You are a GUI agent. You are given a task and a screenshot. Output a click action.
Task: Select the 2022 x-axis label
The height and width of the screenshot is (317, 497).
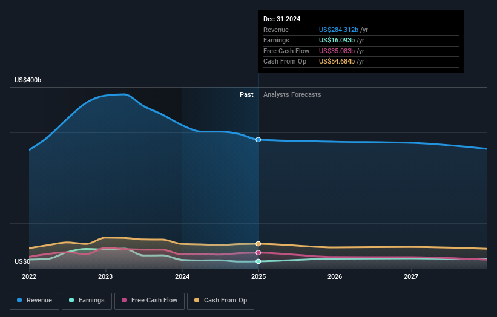tap(29, 276)
